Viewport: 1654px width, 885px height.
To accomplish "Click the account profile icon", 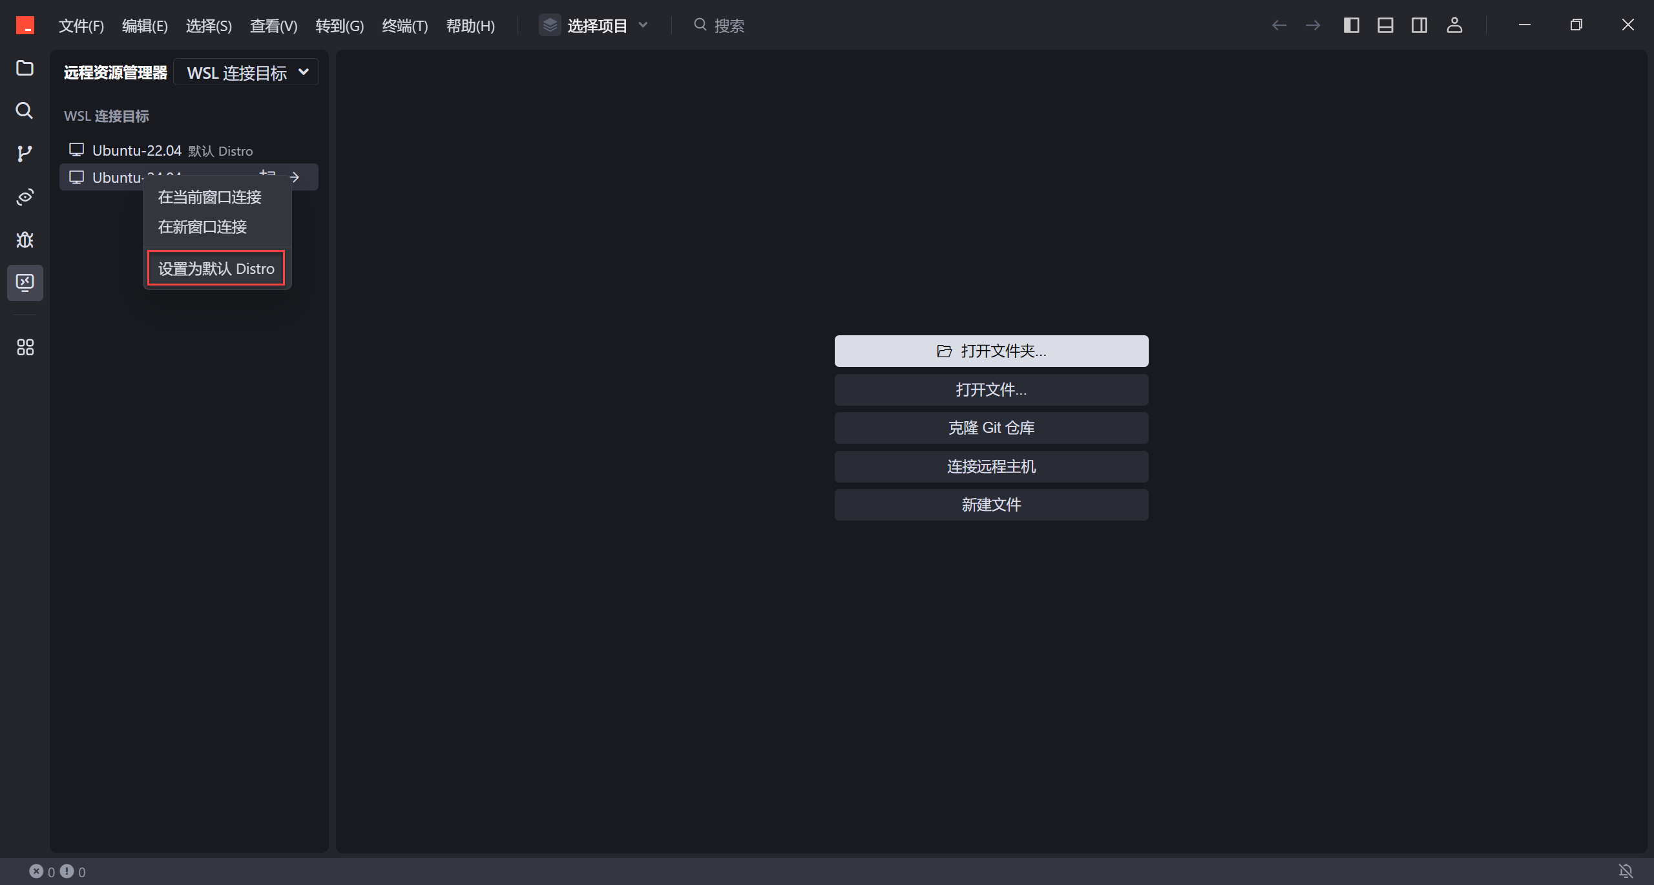I will [x=1454, y=25].
